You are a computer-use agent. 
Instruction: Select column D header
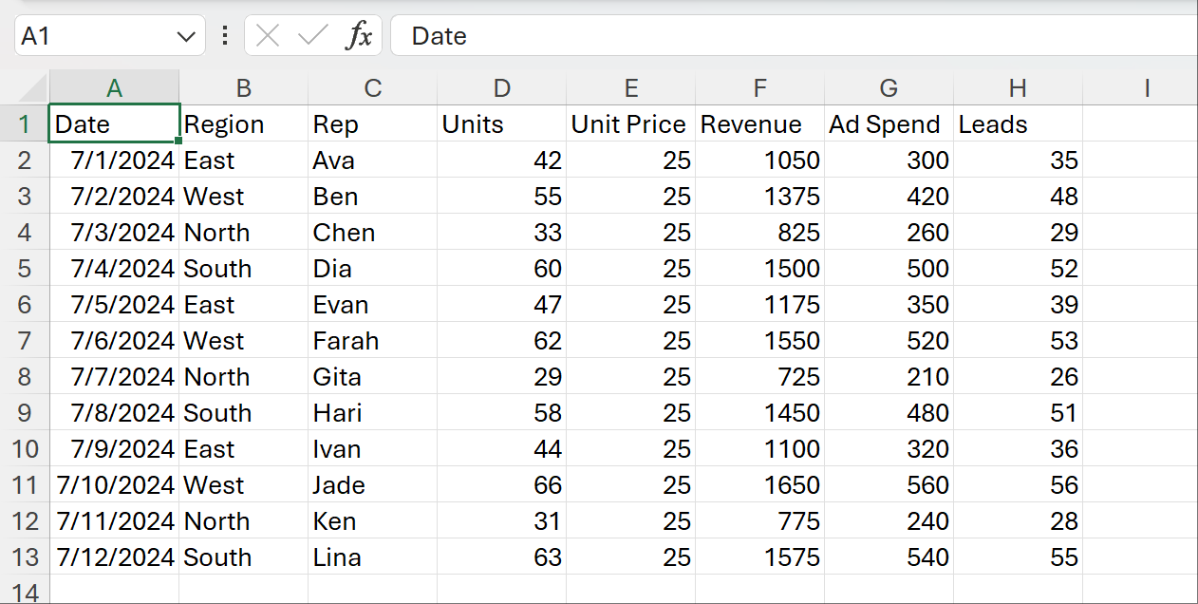click(x=501, y=88)
